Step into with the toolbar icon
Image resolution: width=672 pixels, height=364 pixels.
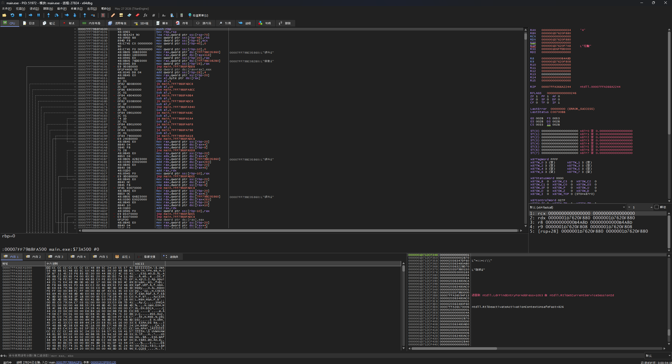click(x=48, y=15)
